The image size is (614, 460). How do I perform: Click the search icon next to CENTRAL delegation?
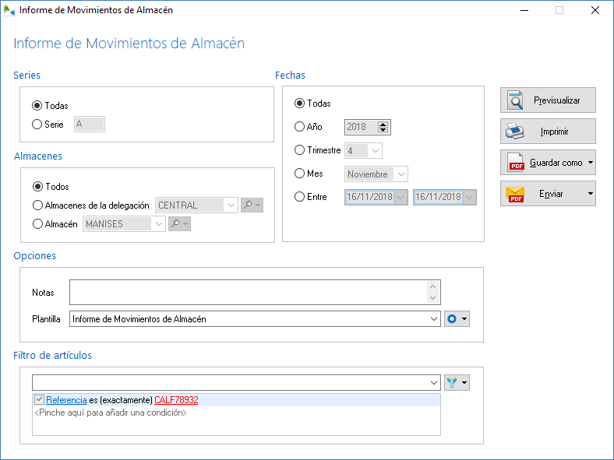coord(248,205)
